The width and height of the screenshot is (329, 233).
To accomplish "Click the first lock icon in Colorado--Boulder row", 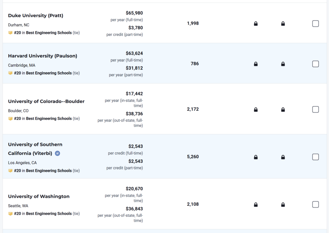I will click(x=256, y=109).
